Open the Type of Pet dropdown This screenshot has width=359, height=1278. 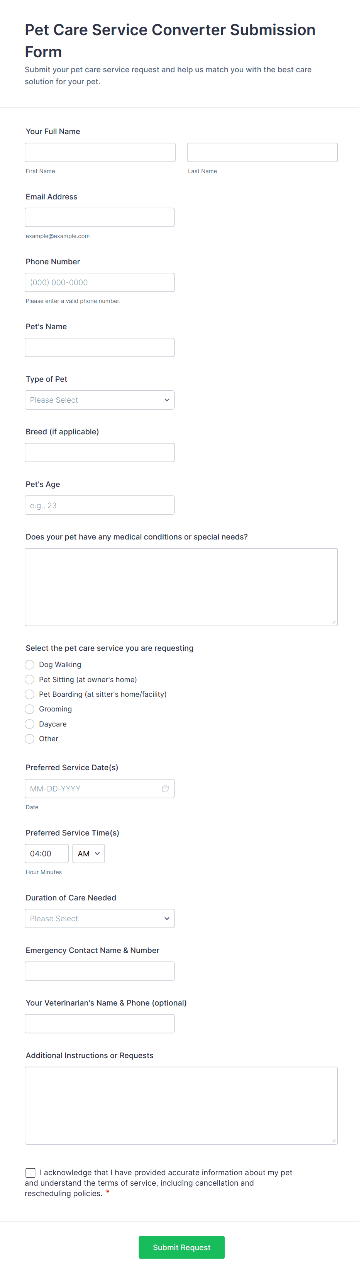point(100,400)
